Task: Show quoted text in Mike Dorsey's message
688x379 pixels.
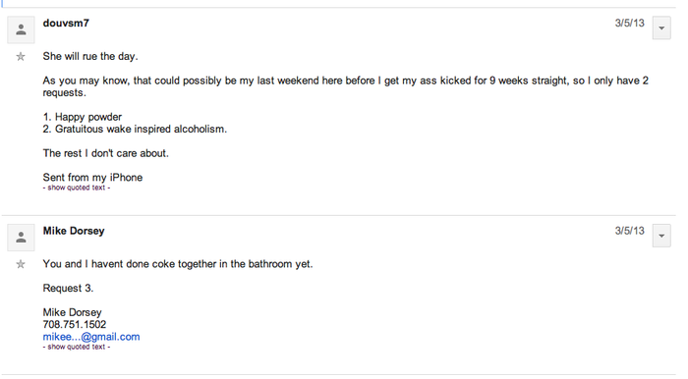Action: pos(77,347)
